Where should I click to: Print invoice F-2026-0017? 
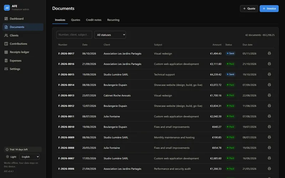point(269,53)
